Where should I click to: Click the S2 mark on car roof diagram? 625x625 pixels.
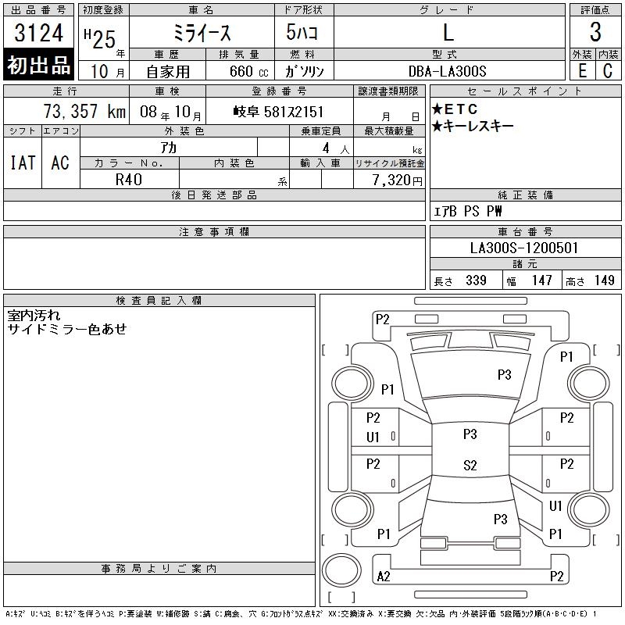[470, 465]
